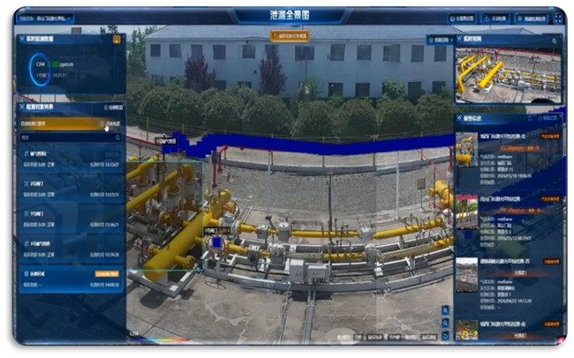Click the start detection control on orange bar
This screenshot has width=574, height=358.
click(x=110, y=123)
